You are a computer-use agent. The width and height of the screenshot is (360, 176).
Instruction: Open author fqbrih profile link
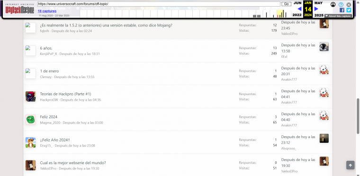(x=45, y=31)
